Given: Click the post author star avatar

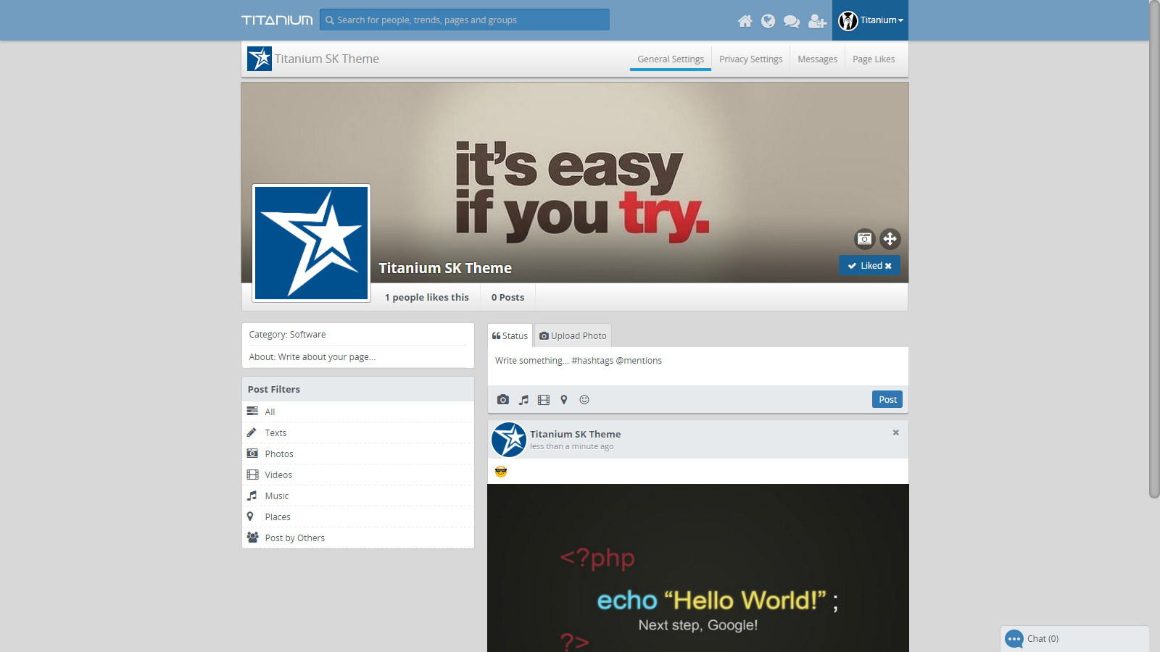Looking at the screenshot, I should pos(509,440).
